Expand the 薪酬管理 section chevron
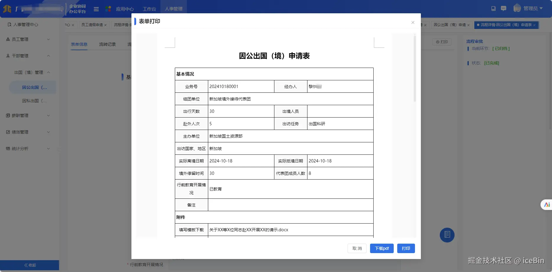The width and height of the screenshot is (552, 272). tap(48, 115)
